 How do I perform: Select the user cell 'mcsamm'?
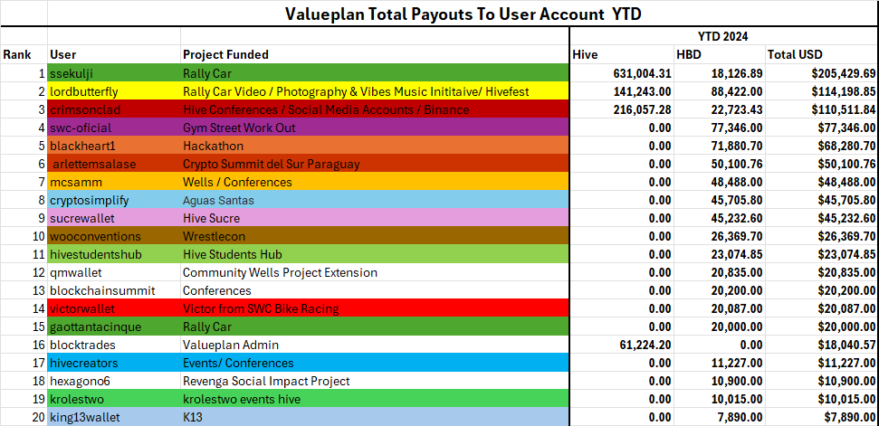click(x=114, y=183)
